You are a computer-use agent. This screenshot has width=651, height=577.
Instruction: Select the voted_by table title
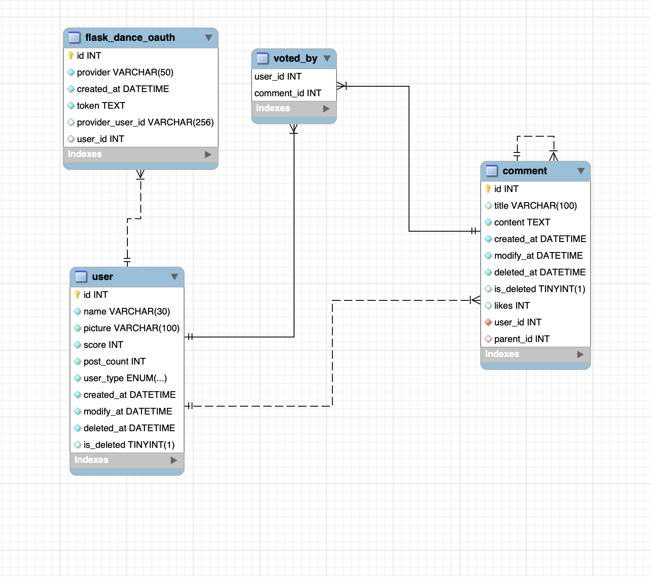click(295, 58)
